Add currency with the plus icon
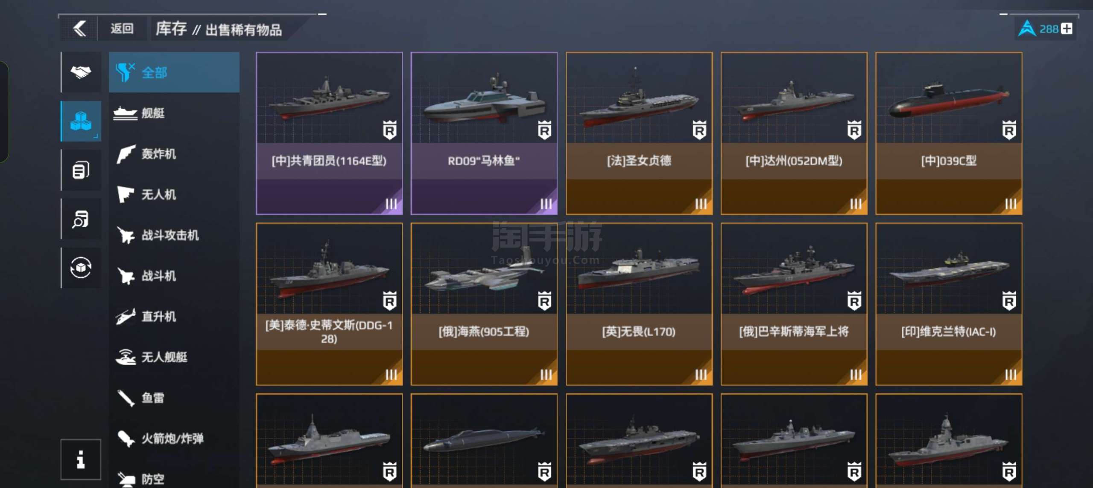Screen dimensions: 1093x488 point(1067,29)
